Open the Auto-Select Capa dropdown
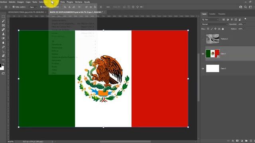The width and height of the screenshot is (255, 143). click(x=33, y=7)
